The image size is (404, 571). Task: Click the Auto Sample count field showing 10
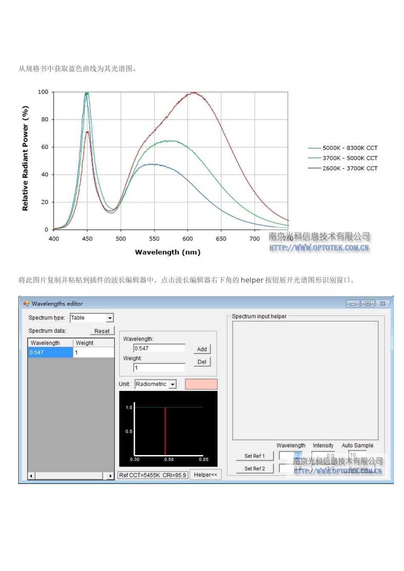[x=357, y=455]
